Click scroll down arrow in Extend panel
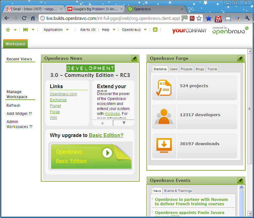 124,123
